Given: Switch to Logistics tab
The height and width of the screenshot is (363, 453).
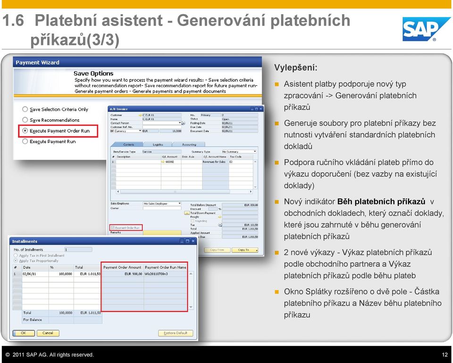Looking at the screenshot, I should tap(158, 144).
